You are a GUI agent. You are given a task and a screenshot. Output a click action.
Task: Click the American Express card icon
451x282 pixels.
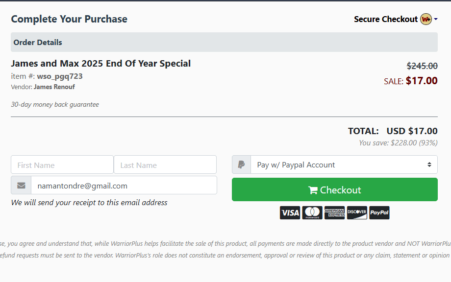coord(334,212)
